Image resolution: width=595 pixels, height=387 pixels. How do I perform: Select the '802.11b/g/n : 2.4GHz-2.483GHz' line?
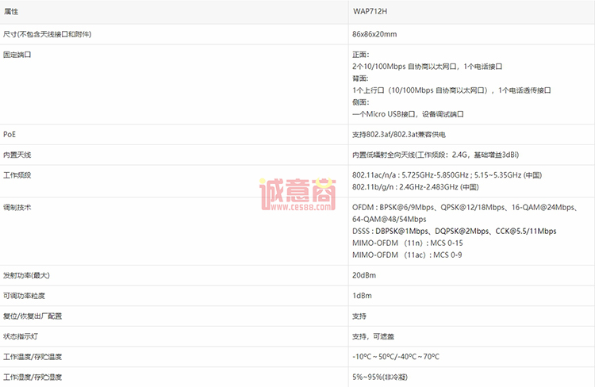[x=416, y=187]
